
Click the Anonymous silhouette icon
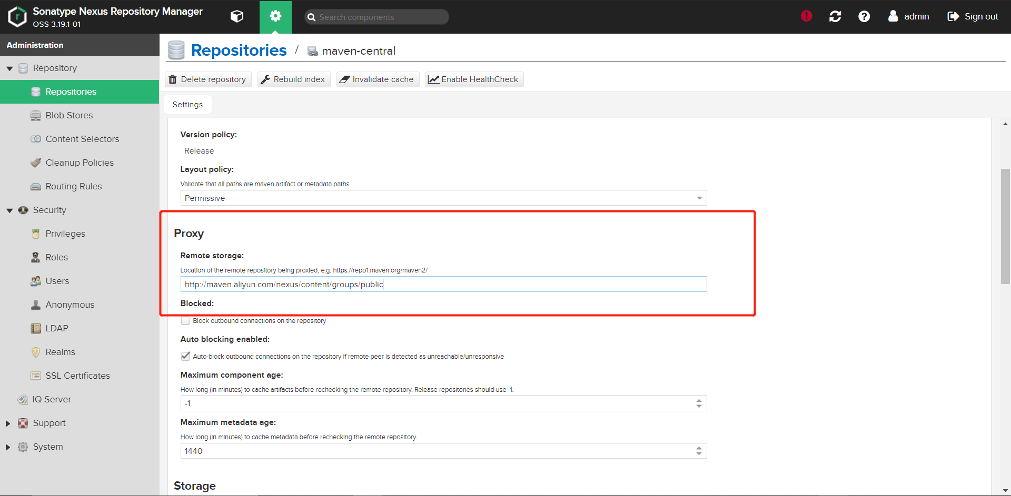(36, 305)
